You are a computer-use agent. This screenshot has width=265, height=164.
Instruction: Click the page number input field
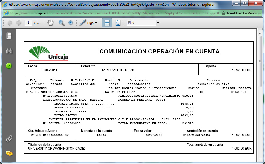point(28,23)
